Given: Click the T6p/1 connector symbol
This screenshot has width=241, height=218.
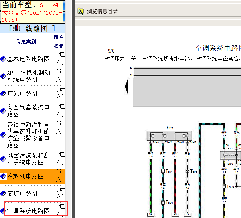Looking at the screenshot, I should pyautogui.click(x=163, y=202).
